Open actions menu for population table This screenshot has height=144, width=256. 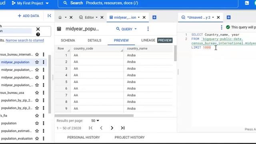[x=44, y=123]
